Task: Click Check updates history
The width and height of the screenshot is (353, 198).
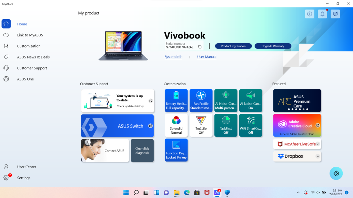Action: point(130,106)
